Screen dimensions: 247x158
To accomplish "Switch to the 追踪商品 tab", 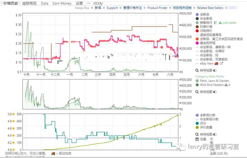I will [29, 3].
